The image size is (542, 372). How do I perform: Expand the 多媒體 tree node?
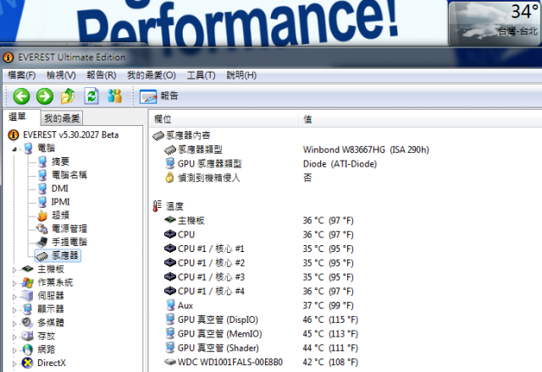[14, 324]
